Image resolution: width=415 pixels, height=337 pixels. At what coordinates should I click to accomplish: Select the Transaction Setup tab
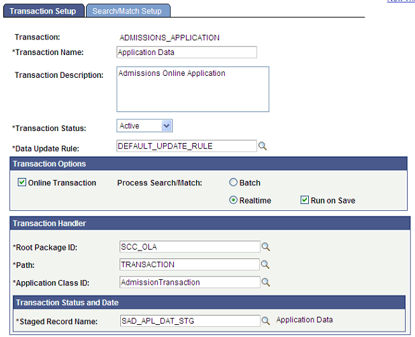(x=46, y=11)
